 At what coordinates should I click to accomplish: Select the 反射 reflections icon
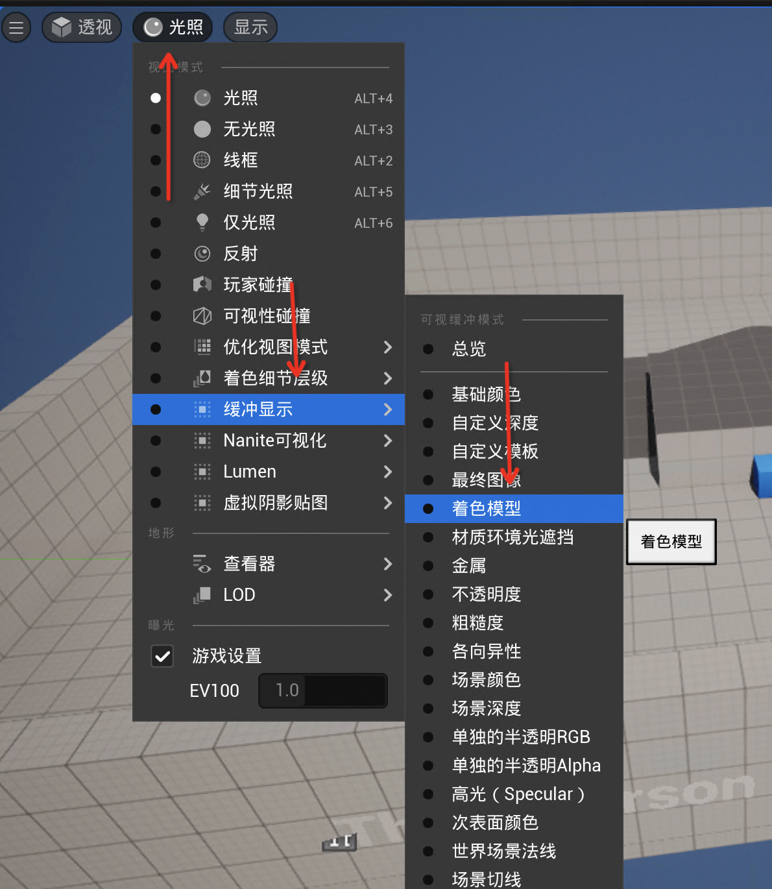(x=202, y=254)
